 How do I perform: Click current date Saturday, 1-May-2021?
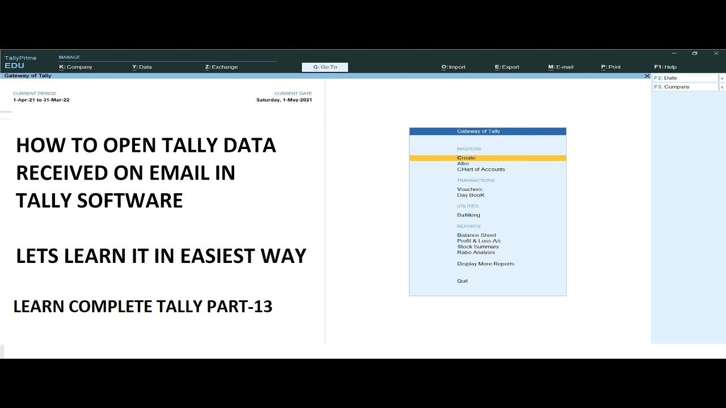click(x=284, y=100)
